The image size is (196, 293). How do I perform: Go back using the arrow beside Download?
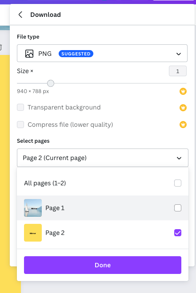coord(20,15)
